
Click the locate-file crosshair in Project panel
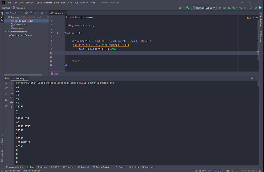(26, 13)
